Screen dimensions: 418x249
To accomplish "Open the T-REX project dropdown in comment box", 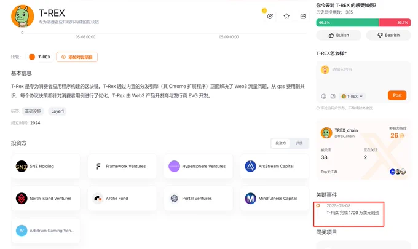I will [x=352, y=97].
